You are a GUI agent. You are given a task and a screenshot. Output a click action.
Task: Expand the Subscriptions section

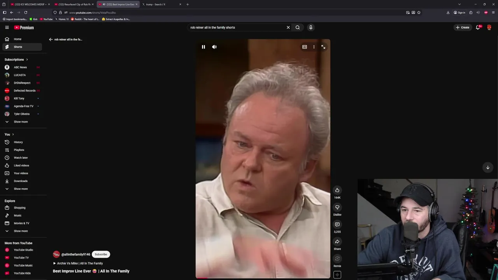(x=16, y=59)
